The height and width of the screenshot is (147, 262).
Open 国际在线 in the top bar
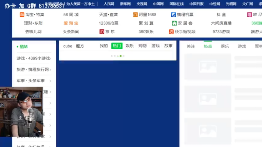coord(177,4)
